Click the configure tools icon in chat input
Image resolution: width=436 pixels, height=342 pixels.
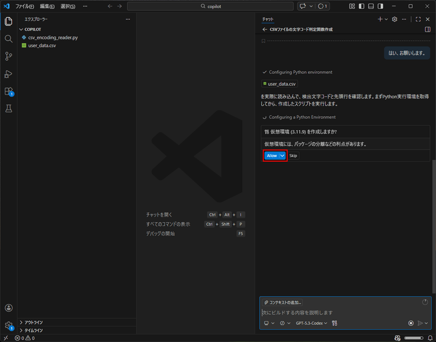pos(335,323)
